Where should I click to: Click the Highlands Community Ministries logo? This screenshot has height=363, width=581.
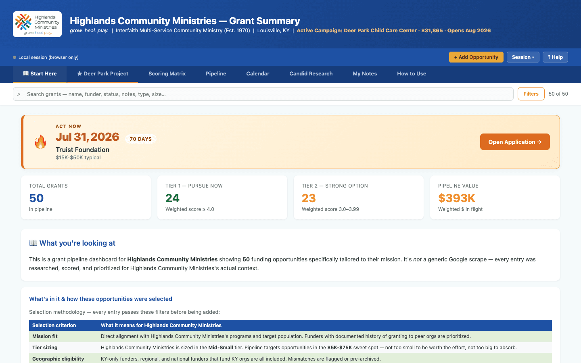pos(37,24)
